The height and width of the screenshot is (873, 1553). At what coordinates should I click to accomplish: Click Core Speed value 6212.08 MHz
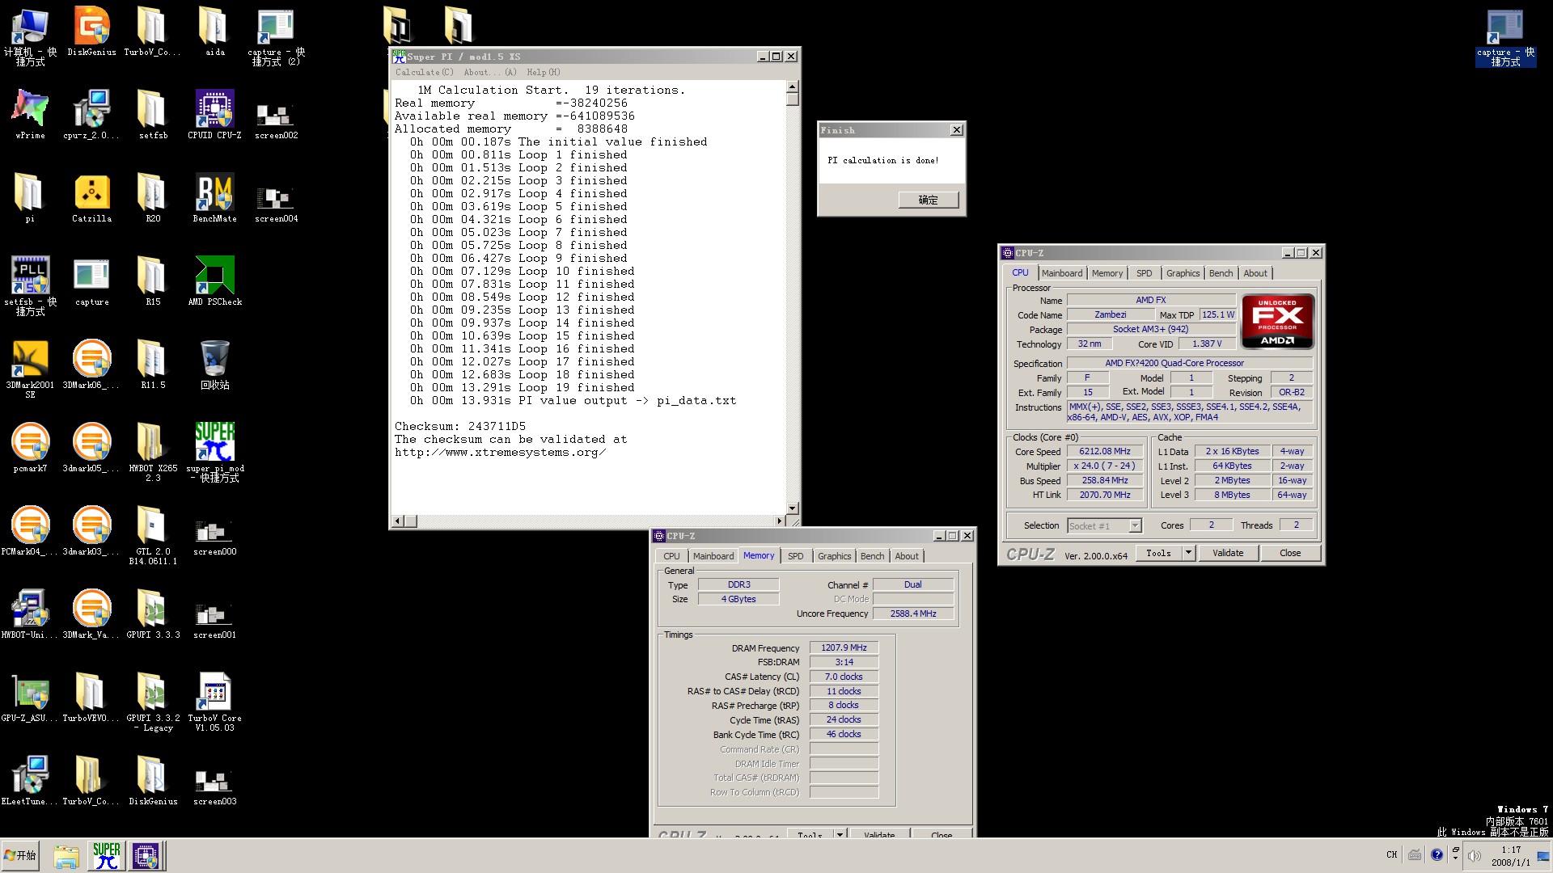(x=1104, y=451)
